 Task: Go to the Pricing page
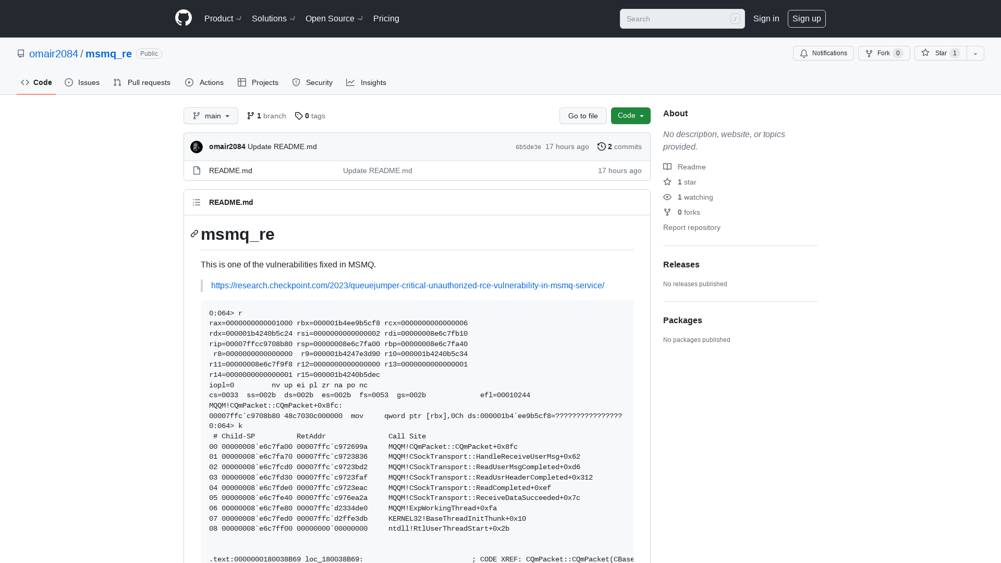[x=386, y=19]
